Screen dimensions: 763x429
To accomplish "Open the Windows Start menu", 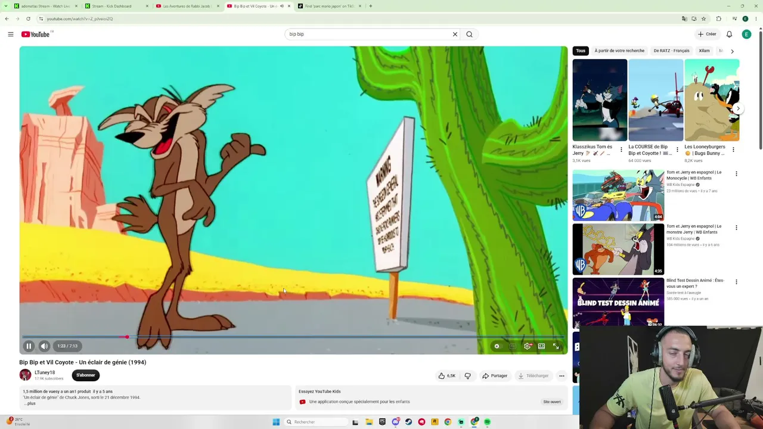I will 276,422.
